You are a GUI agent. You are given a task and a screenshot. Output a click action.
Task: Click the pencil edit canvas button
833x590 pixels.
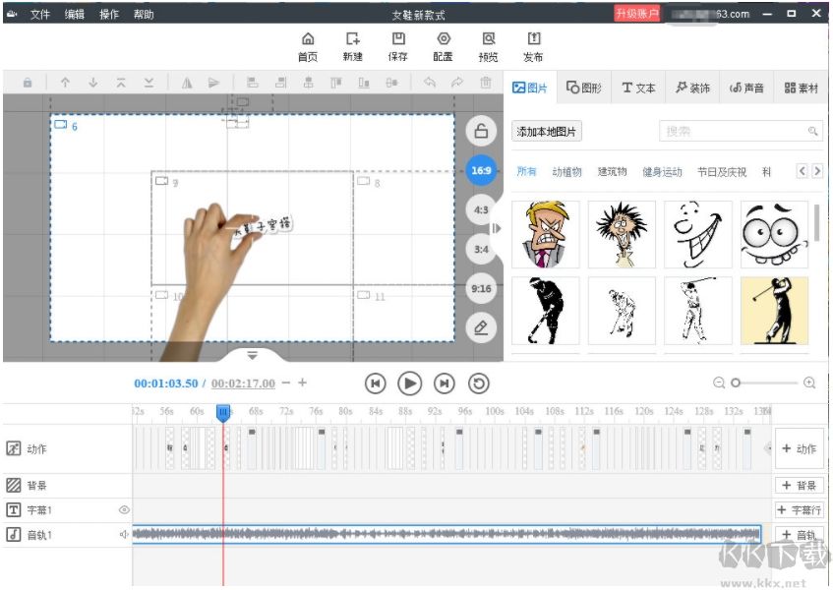pos(481,327)
